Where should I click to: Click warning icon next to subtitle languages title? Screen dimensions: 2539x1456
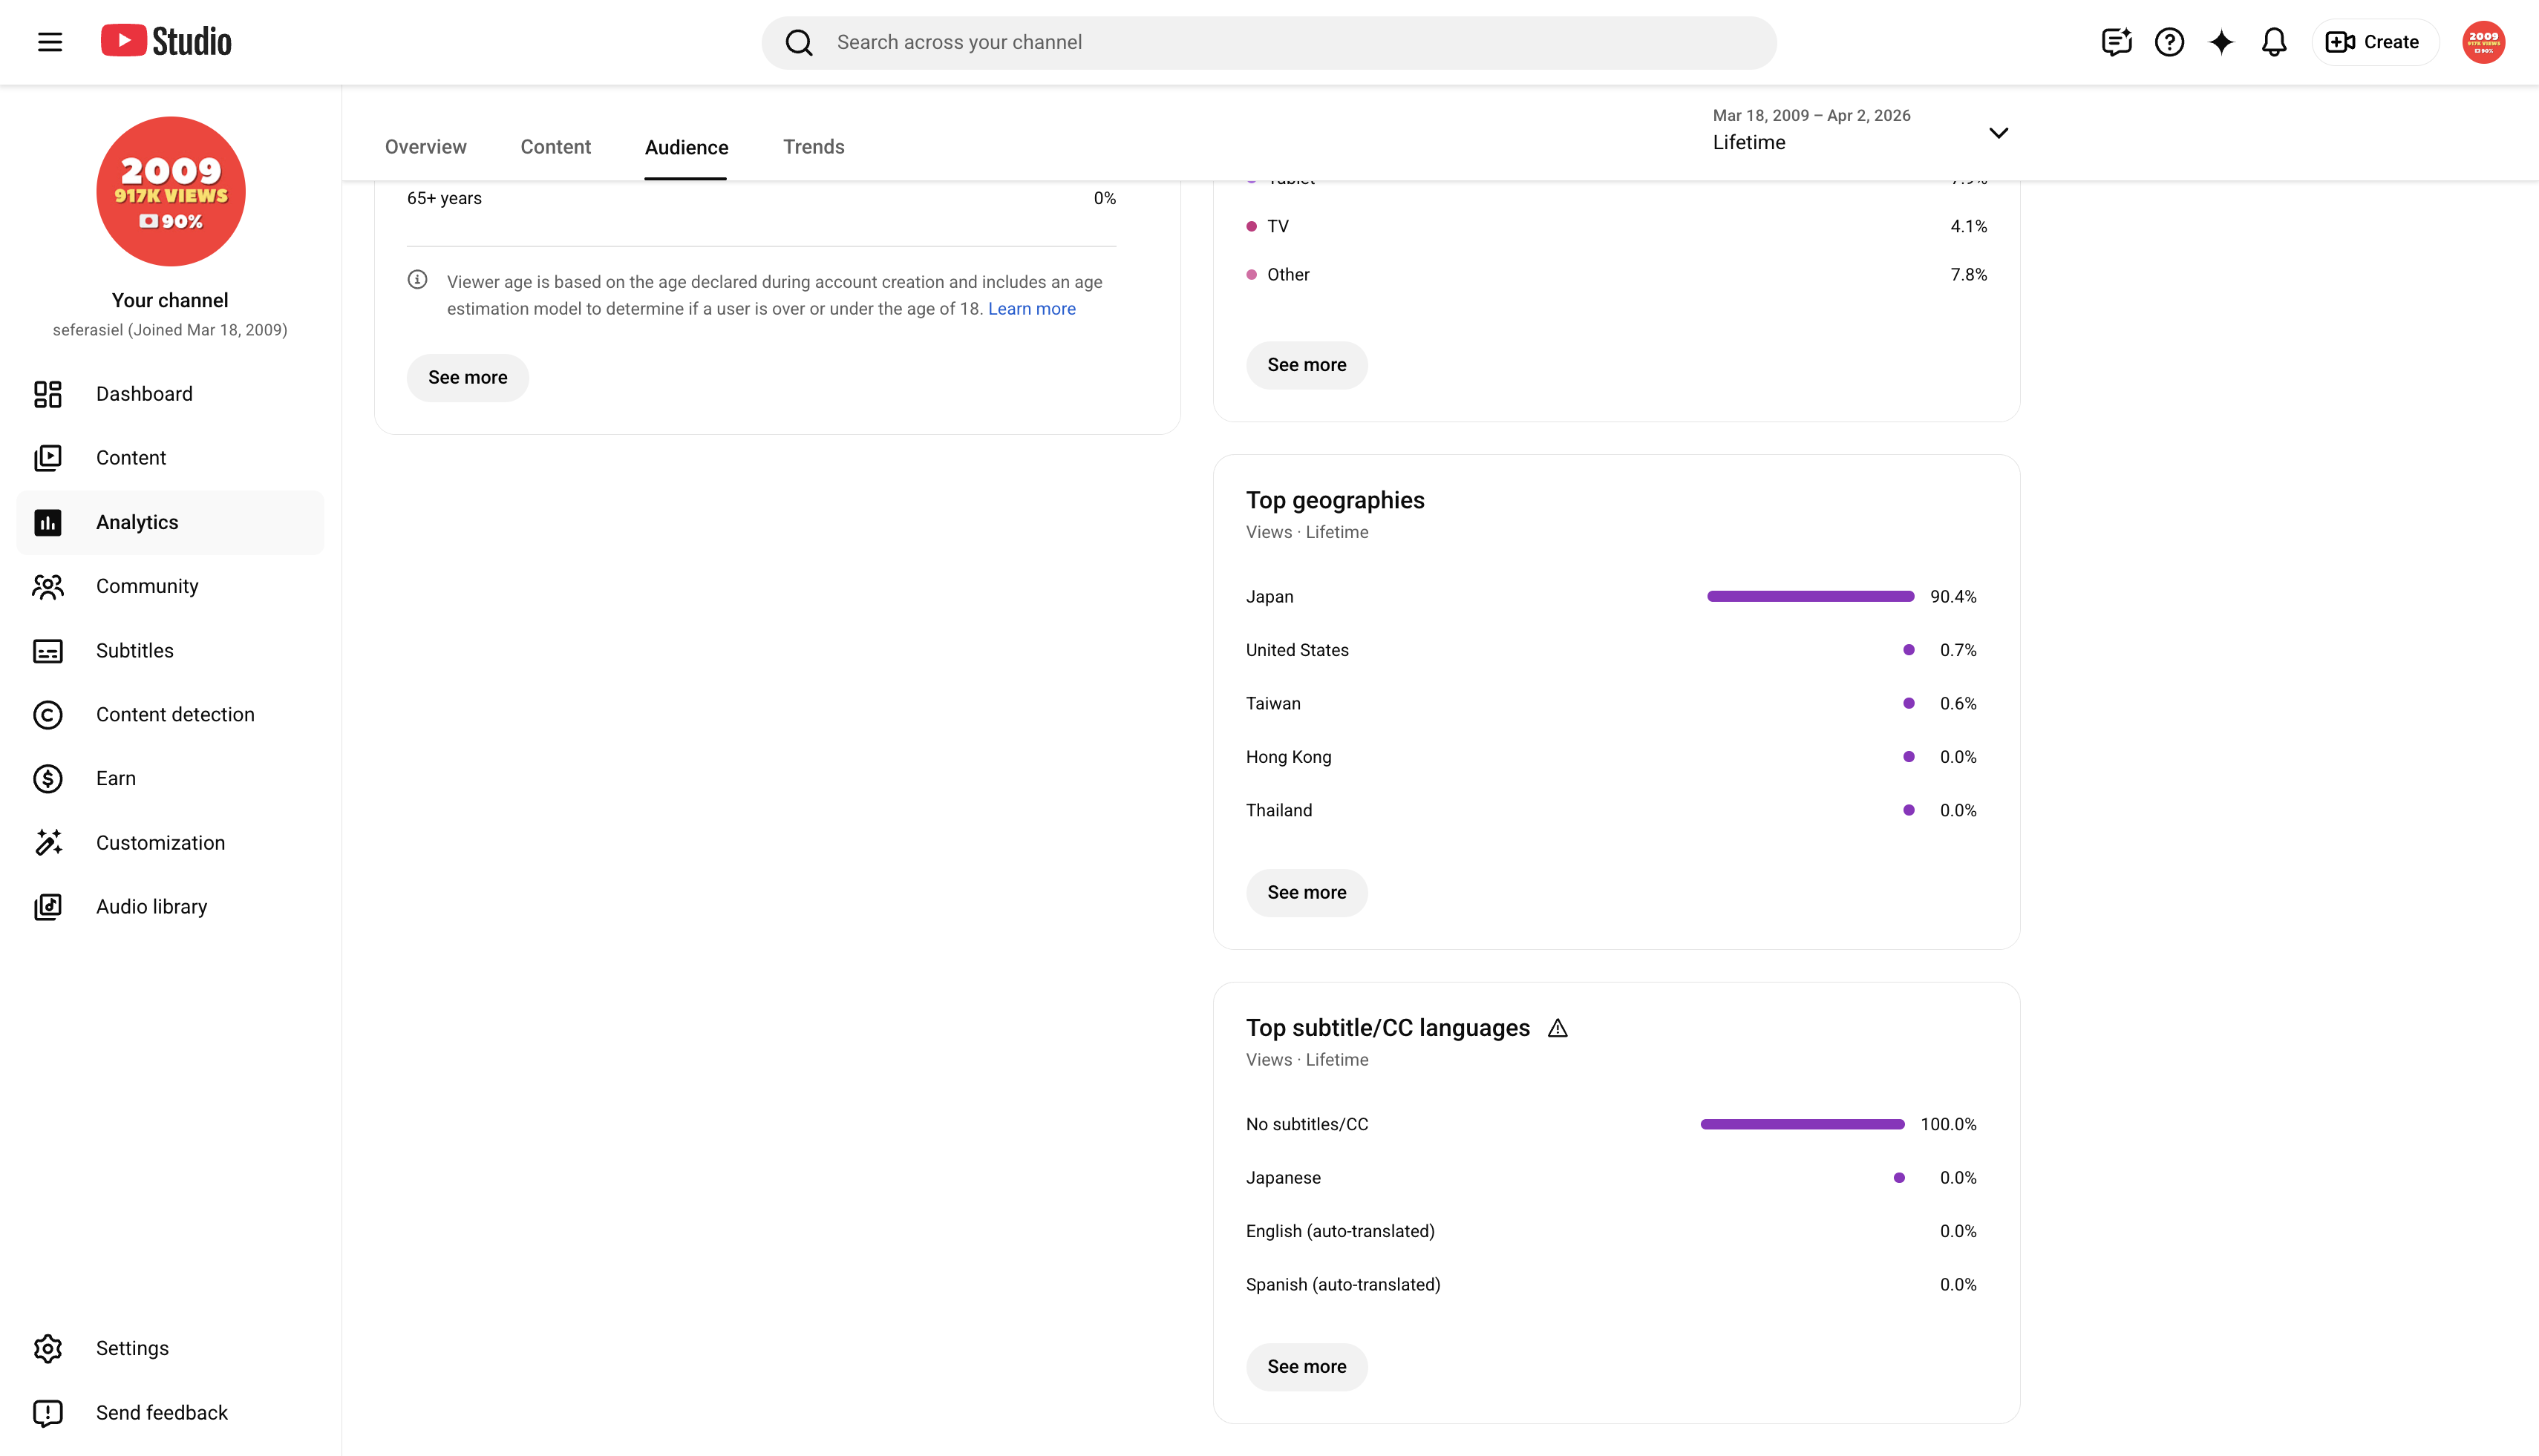tap(1558, 1028)
